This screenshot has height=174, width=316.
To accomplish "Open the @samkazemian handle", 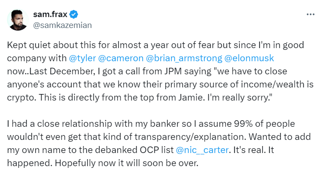I will coord(62,25).
